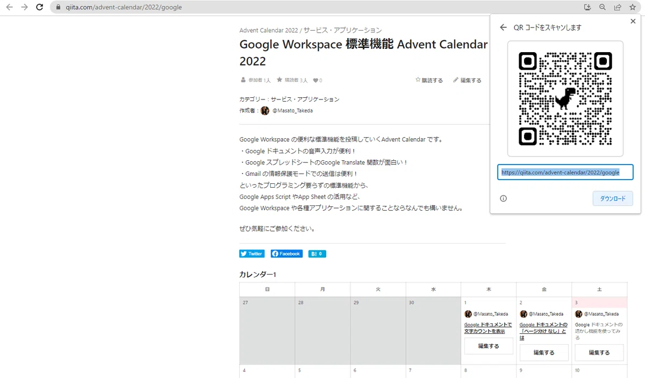Click the install icon in the address bar
This screenshot has width=645, height=378.
[x=587, y=8]
